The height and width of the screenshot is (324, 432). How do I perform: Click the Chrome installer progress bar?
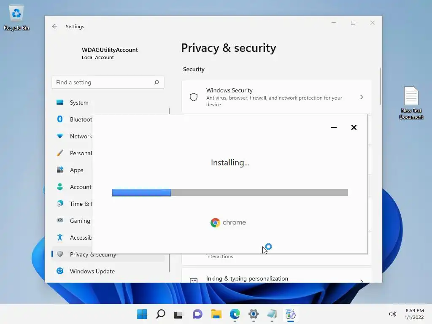(230, 192)
